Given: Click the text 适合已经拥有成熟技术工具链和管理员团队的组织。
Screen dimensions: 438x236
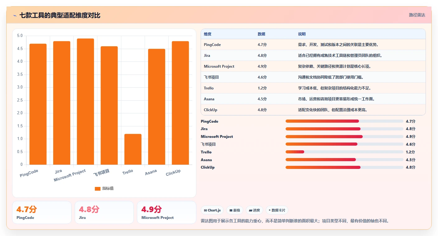Looking at the screenshot, I should pyautogui.click(x=340, y=56).
